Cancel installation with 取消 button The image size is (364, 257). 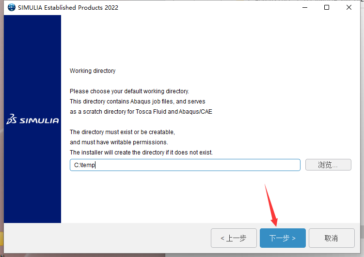coord(332,238)
